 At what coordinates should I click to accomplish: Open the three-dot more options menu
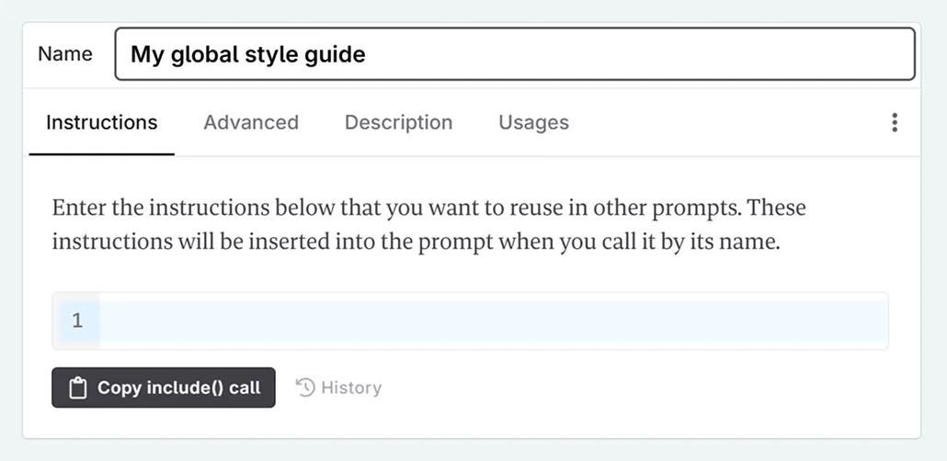click(895, 123)
